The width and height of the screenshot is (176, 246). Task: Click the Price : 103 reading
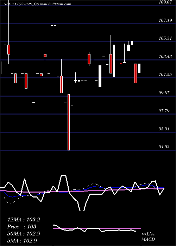[22, 227]
